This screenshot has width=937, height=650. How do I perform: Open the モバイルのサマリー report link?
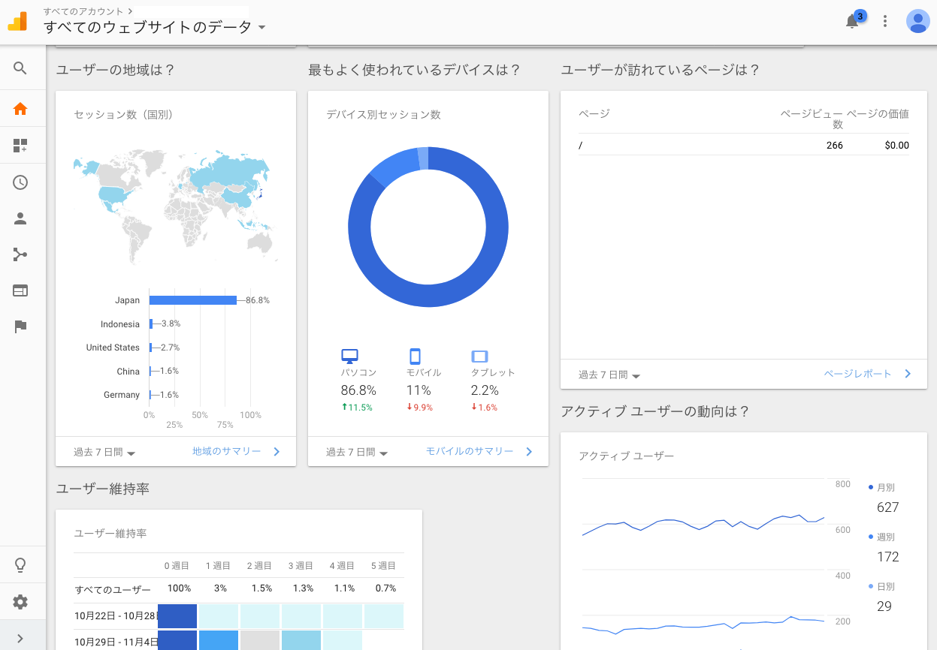[470, 452]
